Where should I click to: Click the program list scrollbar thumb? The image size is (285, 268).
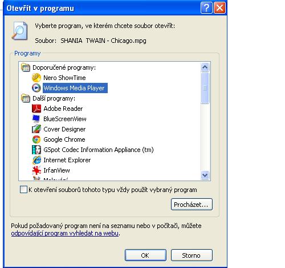pyautogui.click(x=205, y=88)
